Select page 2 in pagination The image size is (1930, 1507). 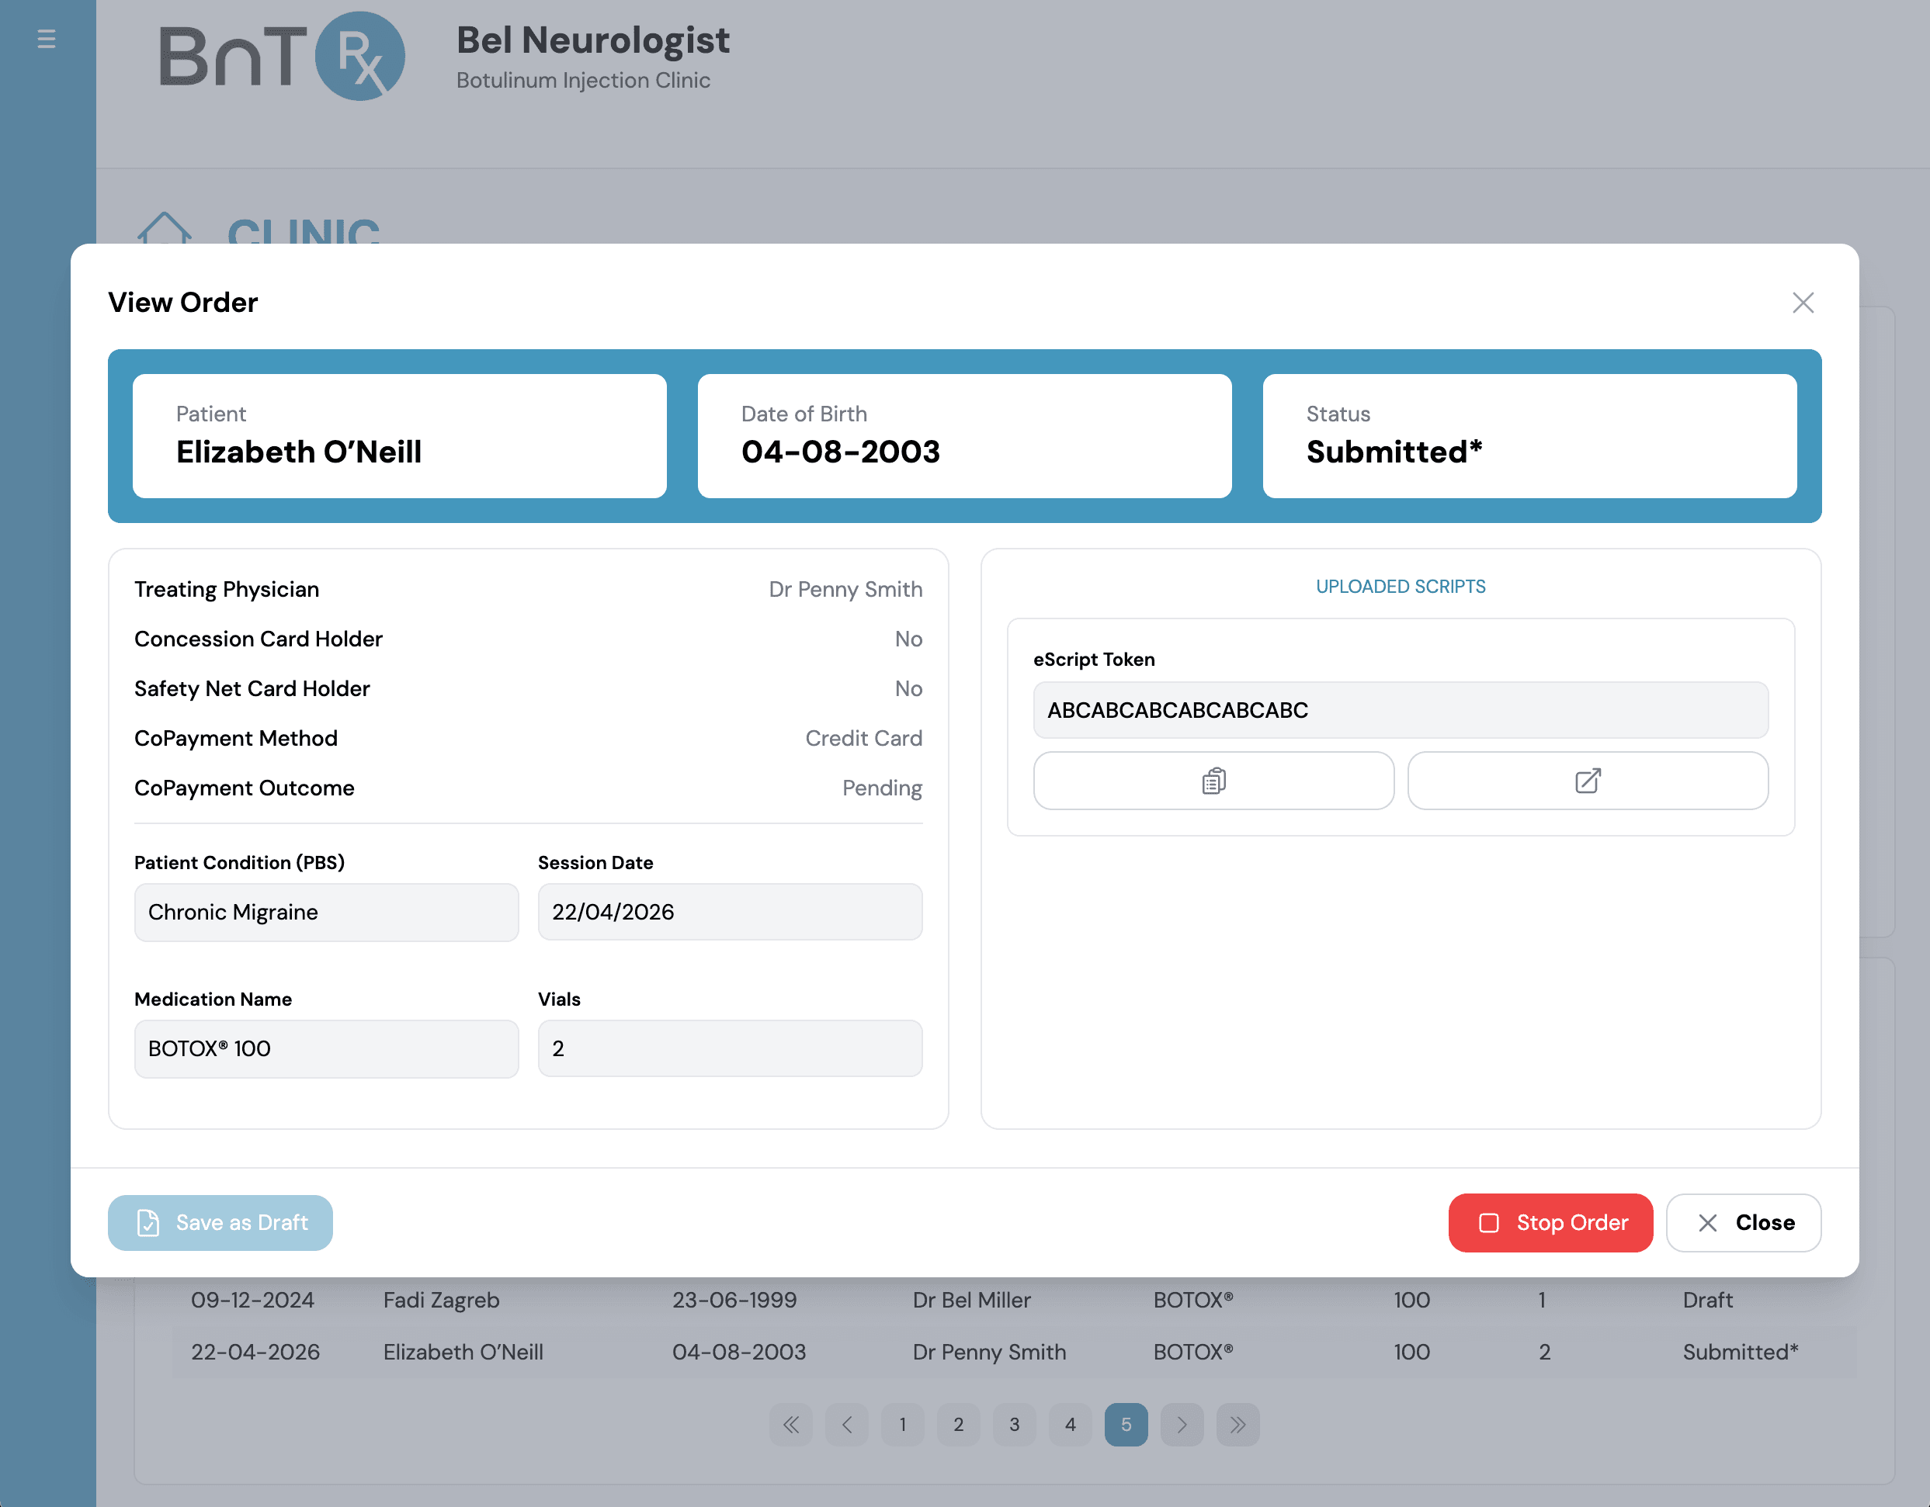[x=958, y=1424]
